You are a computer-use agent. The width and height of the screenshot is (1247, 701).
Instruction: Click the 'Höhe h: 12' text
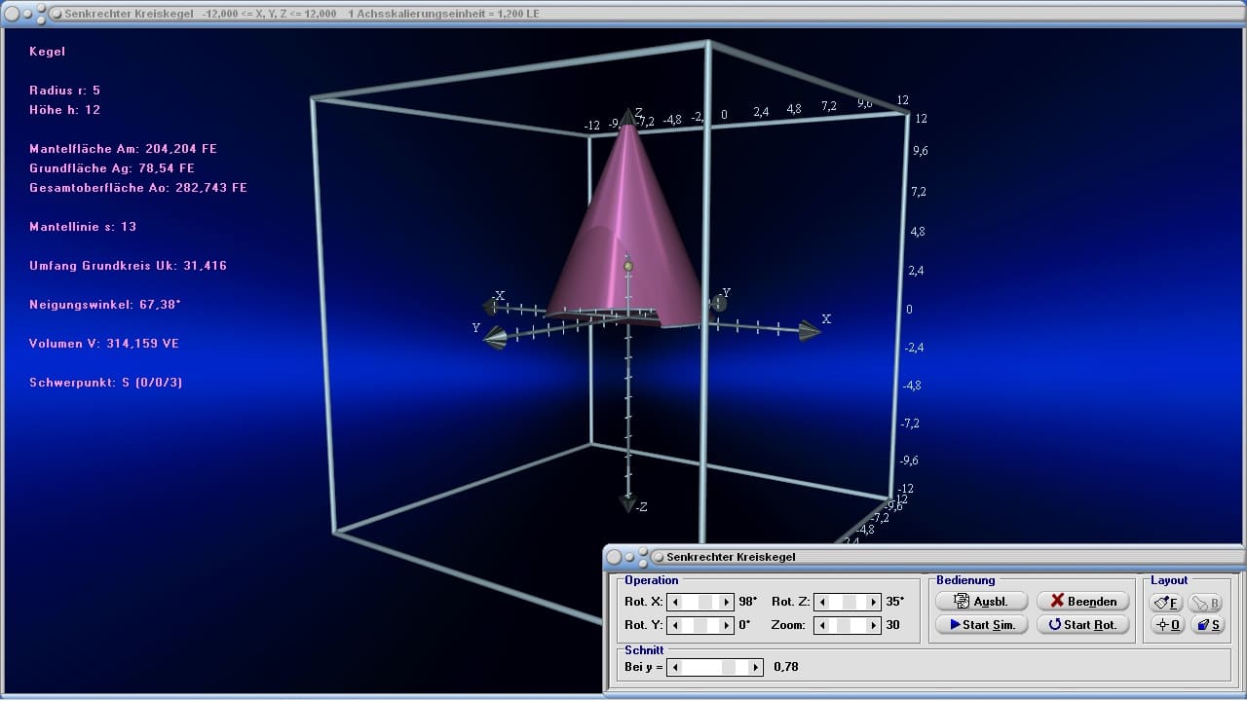click(x=64, y=110)
